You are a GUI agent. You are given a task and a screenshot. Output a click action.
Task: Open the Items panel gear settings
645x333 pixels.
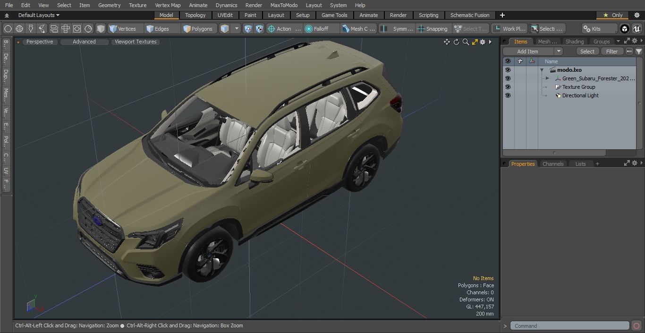point(635,41)
